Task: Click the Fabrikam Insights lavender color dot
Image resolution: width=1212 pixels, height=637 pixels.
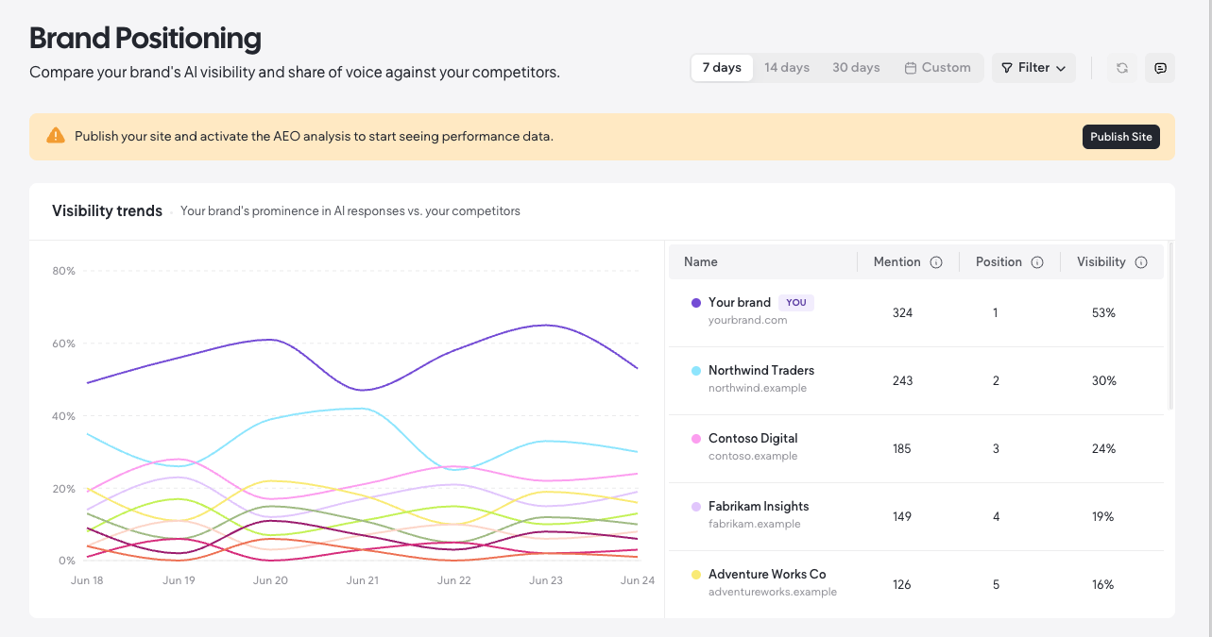Action: [x=696, y=507]
